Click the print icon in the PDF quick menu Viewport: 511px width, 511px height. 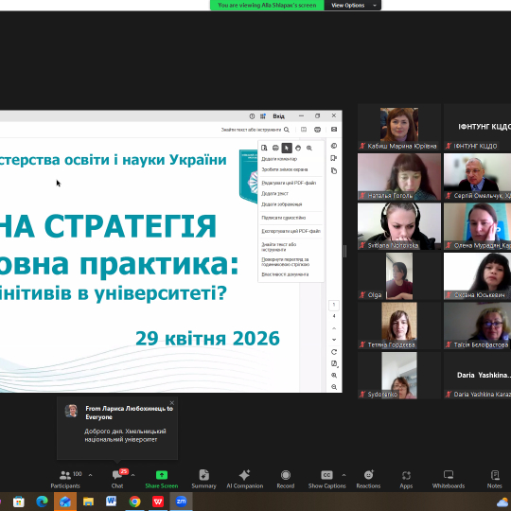click(x=275, y=148)
